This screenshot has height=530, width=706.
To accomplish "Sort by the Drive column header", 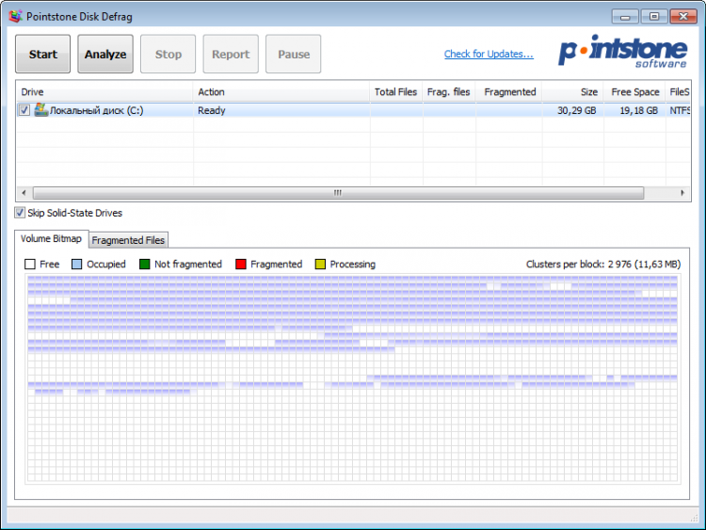I will 104,92.
